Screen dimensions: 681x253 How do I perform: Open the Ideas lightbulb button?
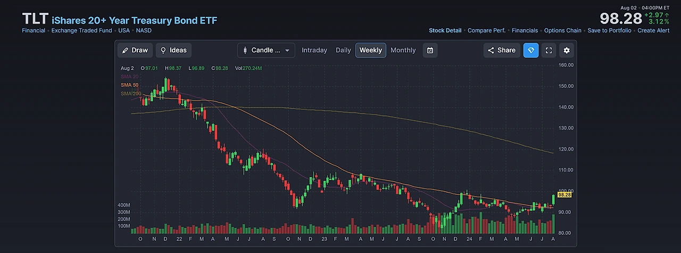coord(173,50)
